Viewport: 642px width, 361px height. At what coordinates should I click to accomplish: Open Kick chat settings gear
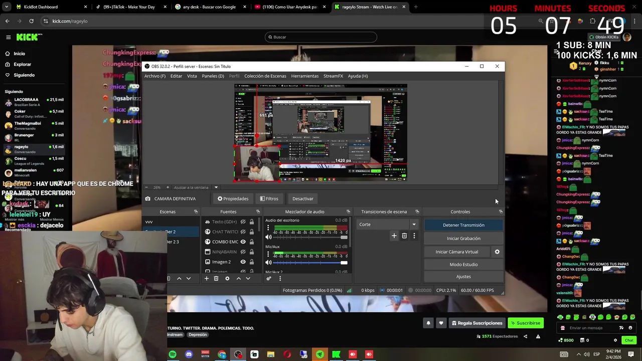[x=615, y=340]
